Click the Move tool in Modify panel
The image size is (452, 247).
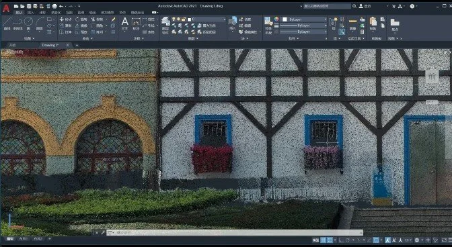[65, 19]
